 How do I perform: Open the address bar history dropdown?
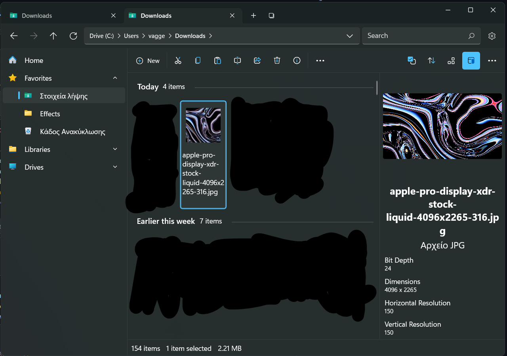pos(350,36)
